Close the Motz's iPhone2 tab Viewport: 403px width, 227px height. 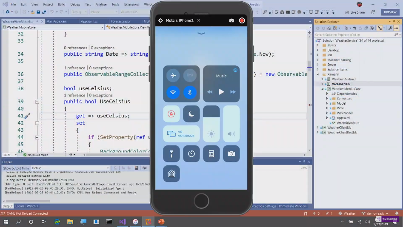[199, 20]
